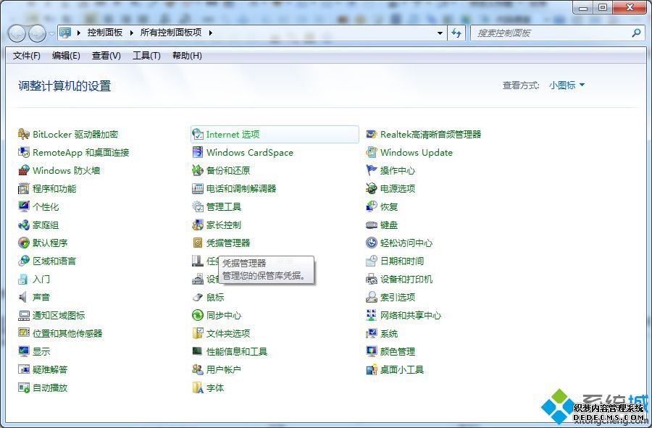
Task: Open the 入门 link
Action: click(x=41, y=280)
